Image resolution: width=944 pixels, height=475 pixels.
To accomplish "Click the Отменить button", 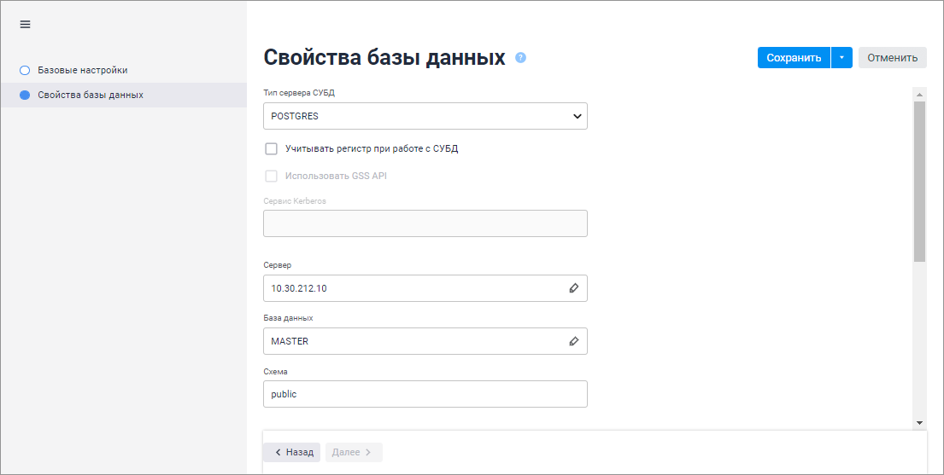I will [x=892, y=58].
